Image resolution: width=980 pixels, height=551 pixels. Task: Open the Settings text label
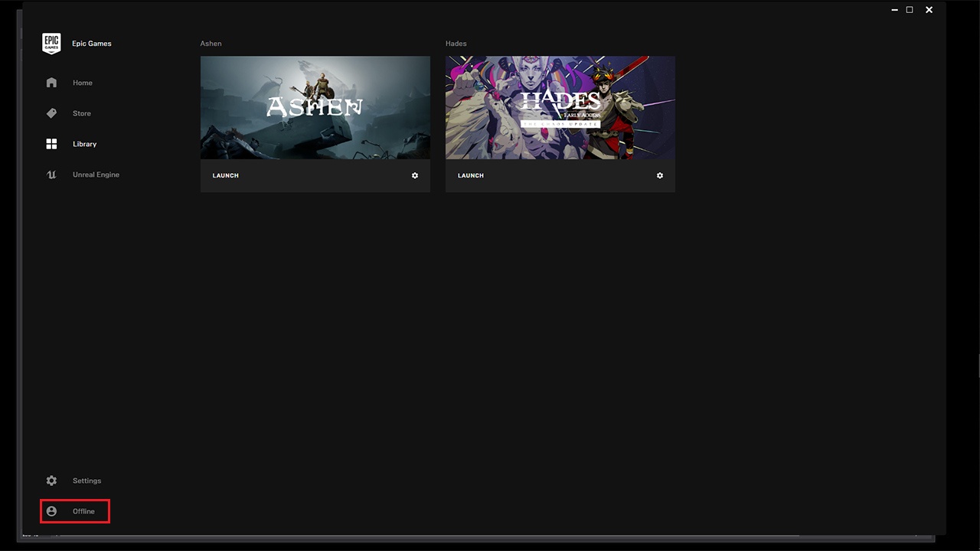click(87, 481)
